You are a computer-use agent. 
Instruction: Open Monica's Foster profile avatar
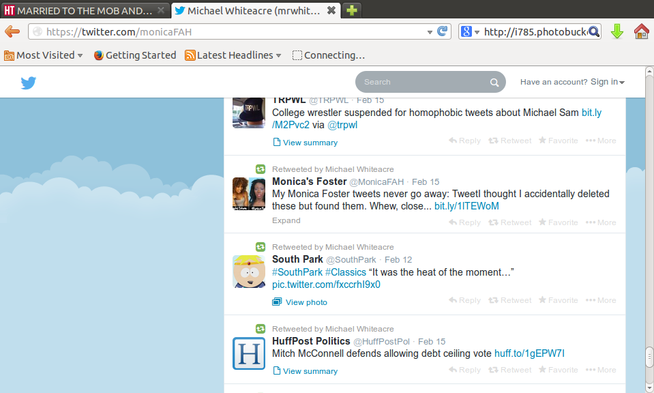pos(249,194)
